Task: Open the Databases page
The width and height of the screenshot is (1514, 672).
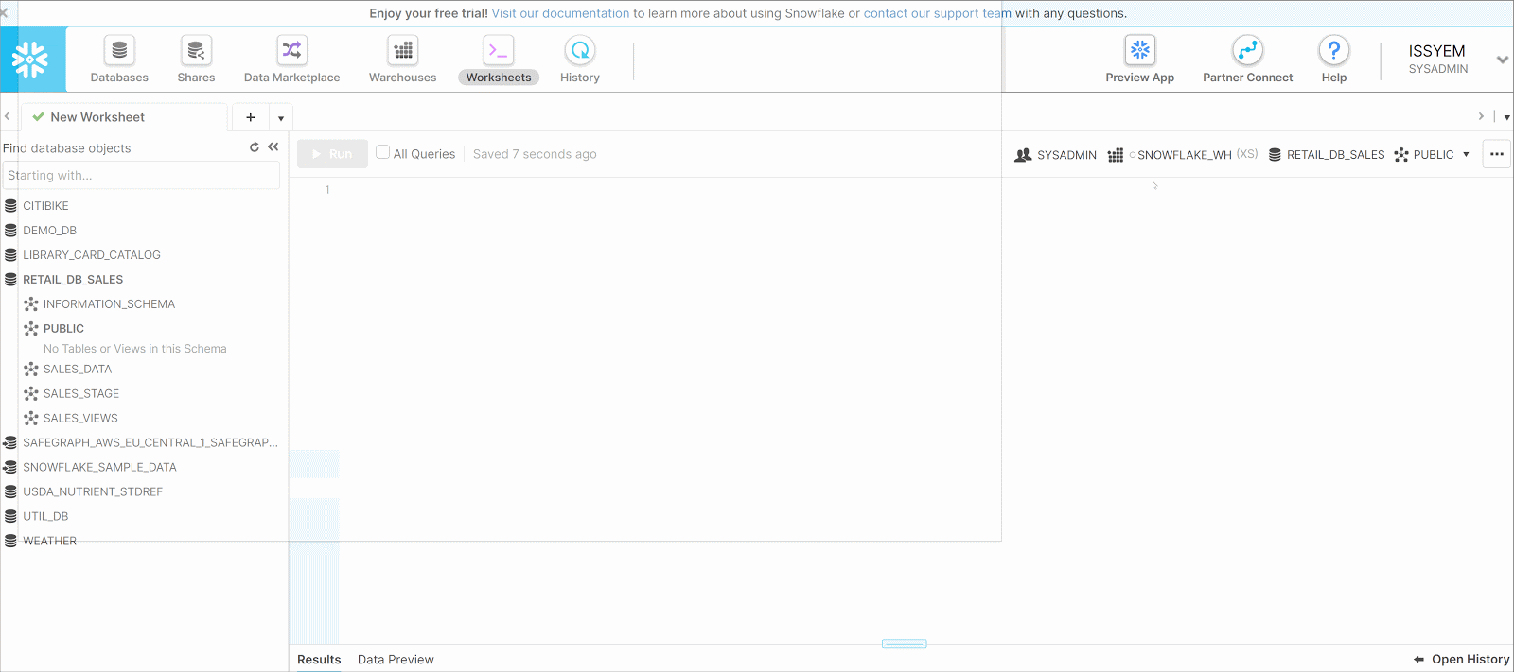Action: (x=119, y=60)
